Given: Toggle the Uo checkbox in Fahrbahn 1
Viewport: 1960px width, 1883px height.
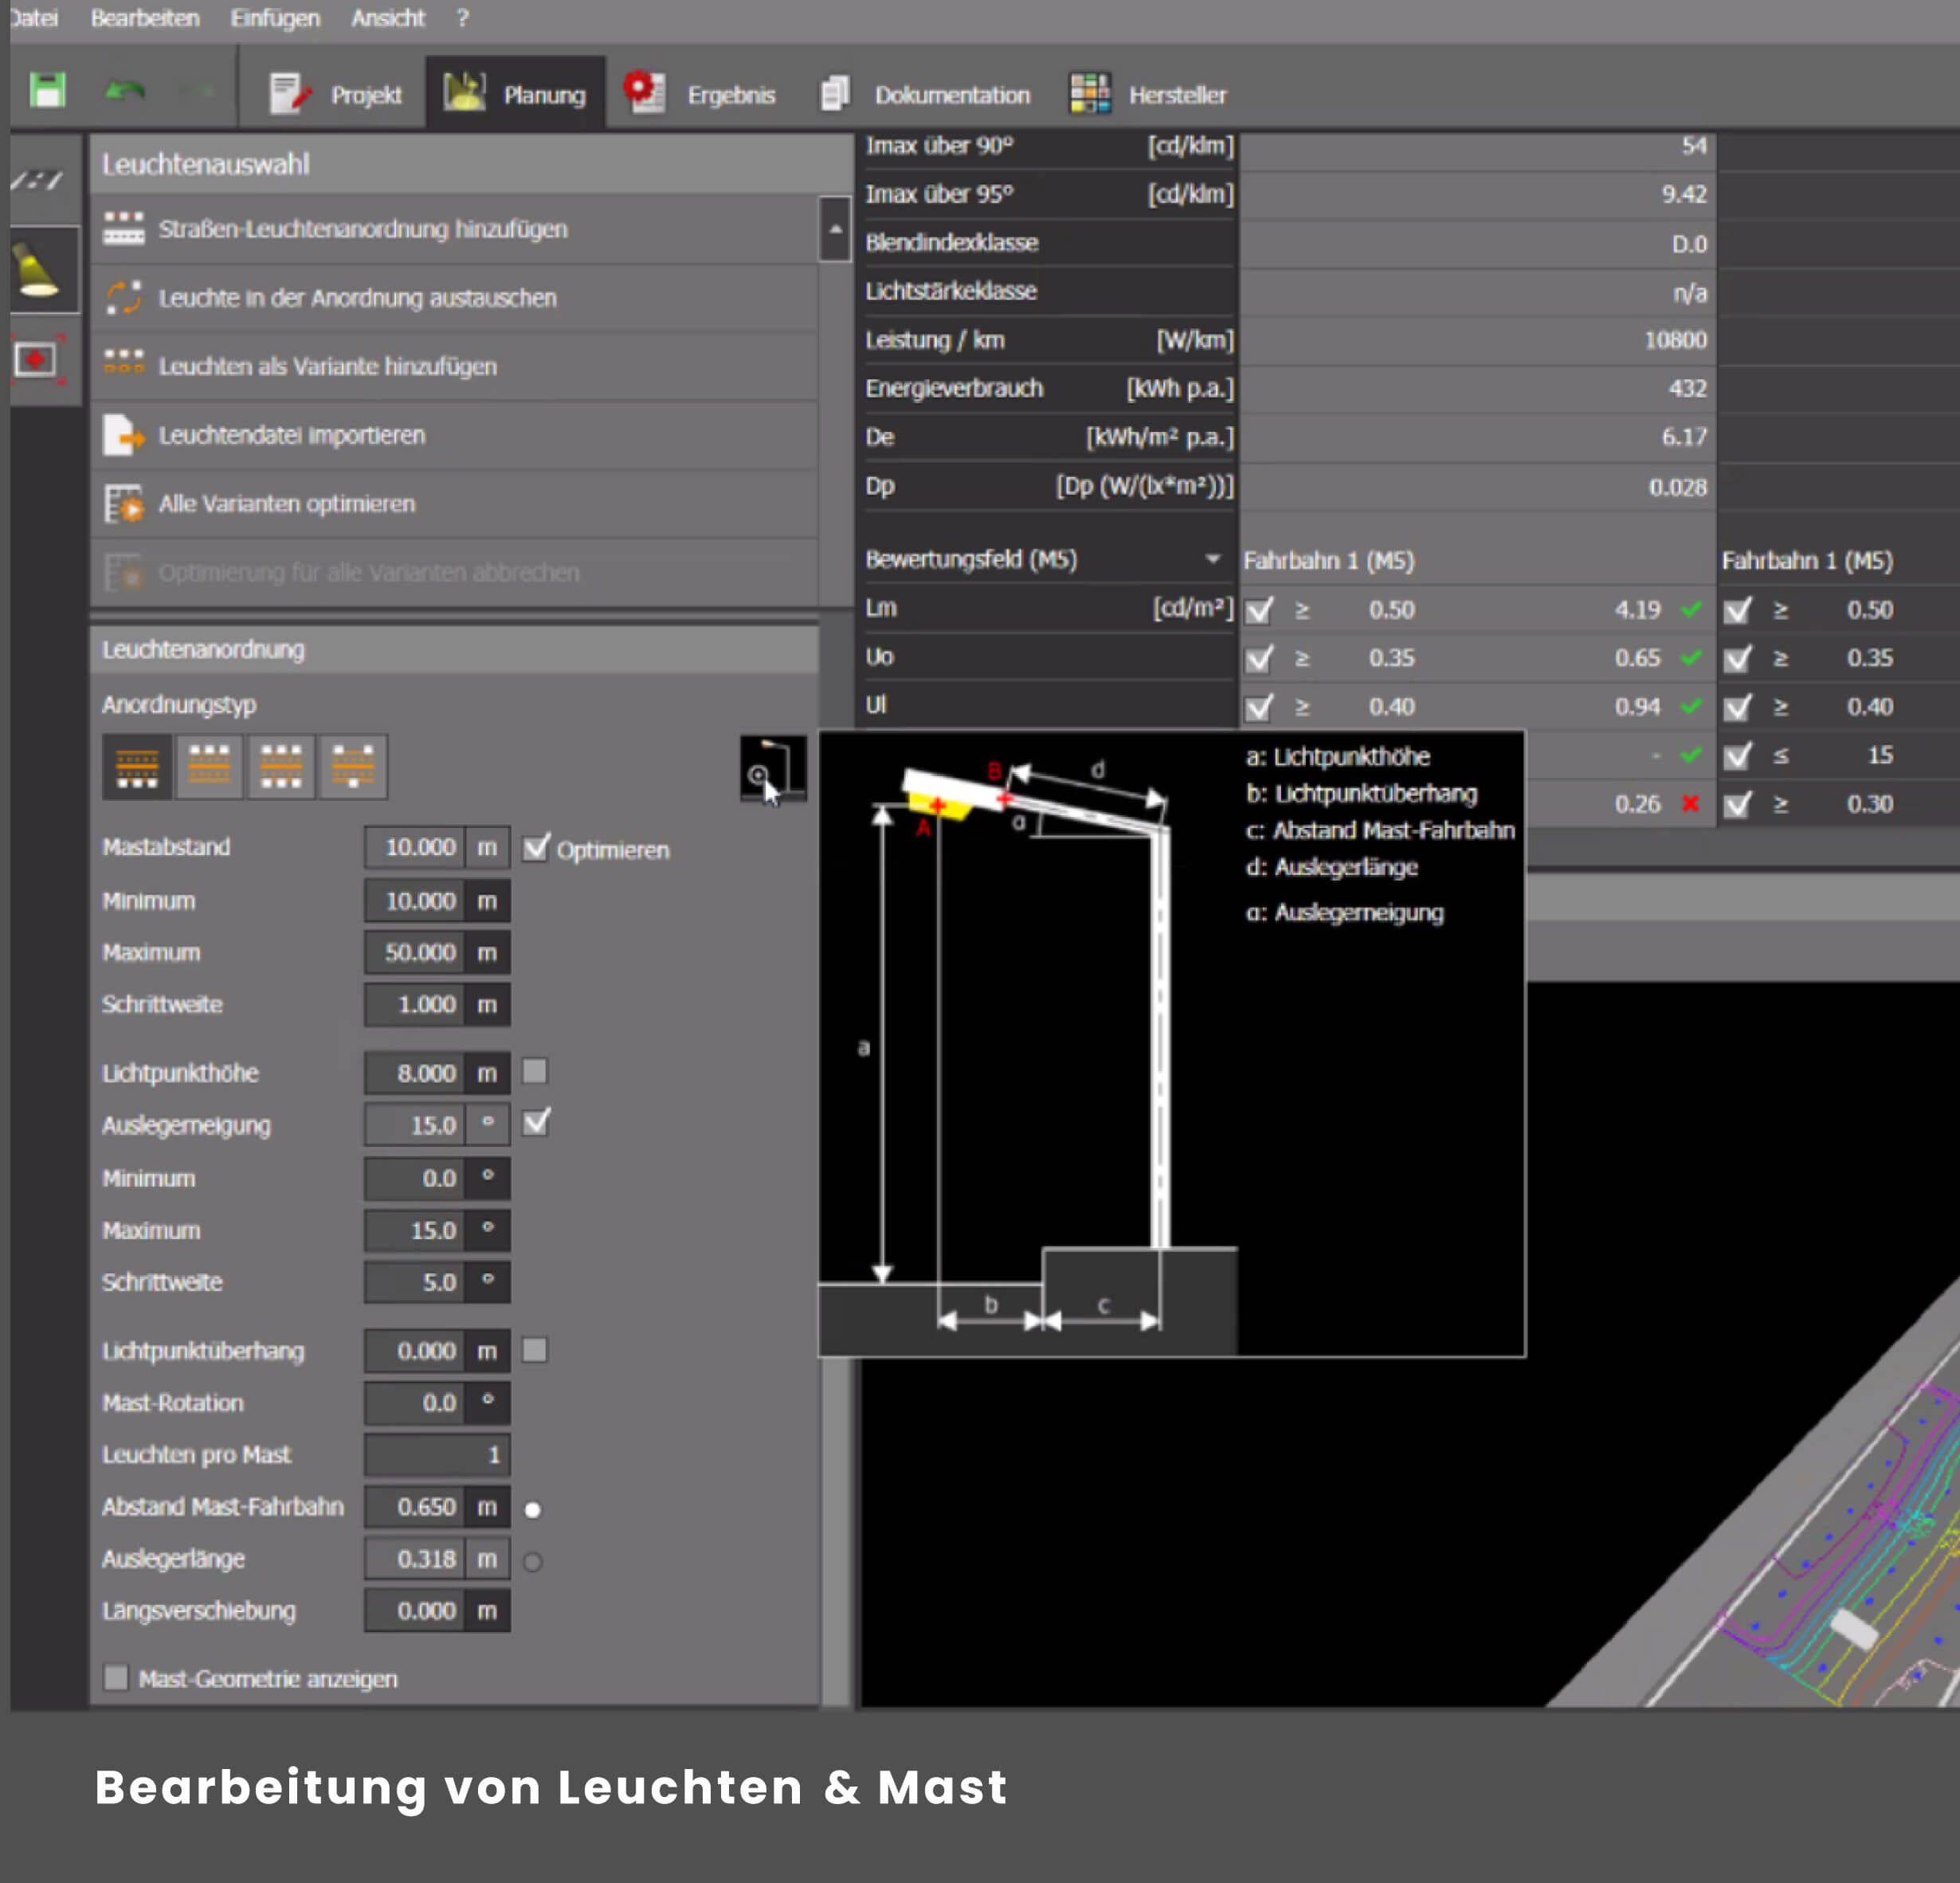Looking at the screenshot, I should [1259, 658].
